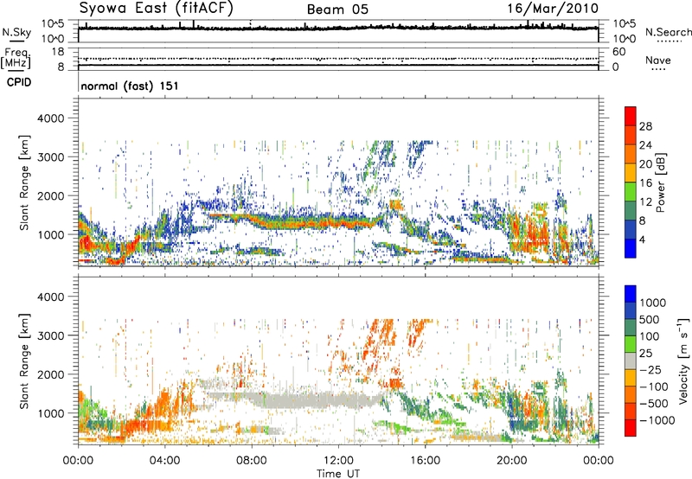The height and width of the screenshot is (479, 692).
Task: Click the 'Power [dB]' colorbar title
Action: [x=662, y=182]
